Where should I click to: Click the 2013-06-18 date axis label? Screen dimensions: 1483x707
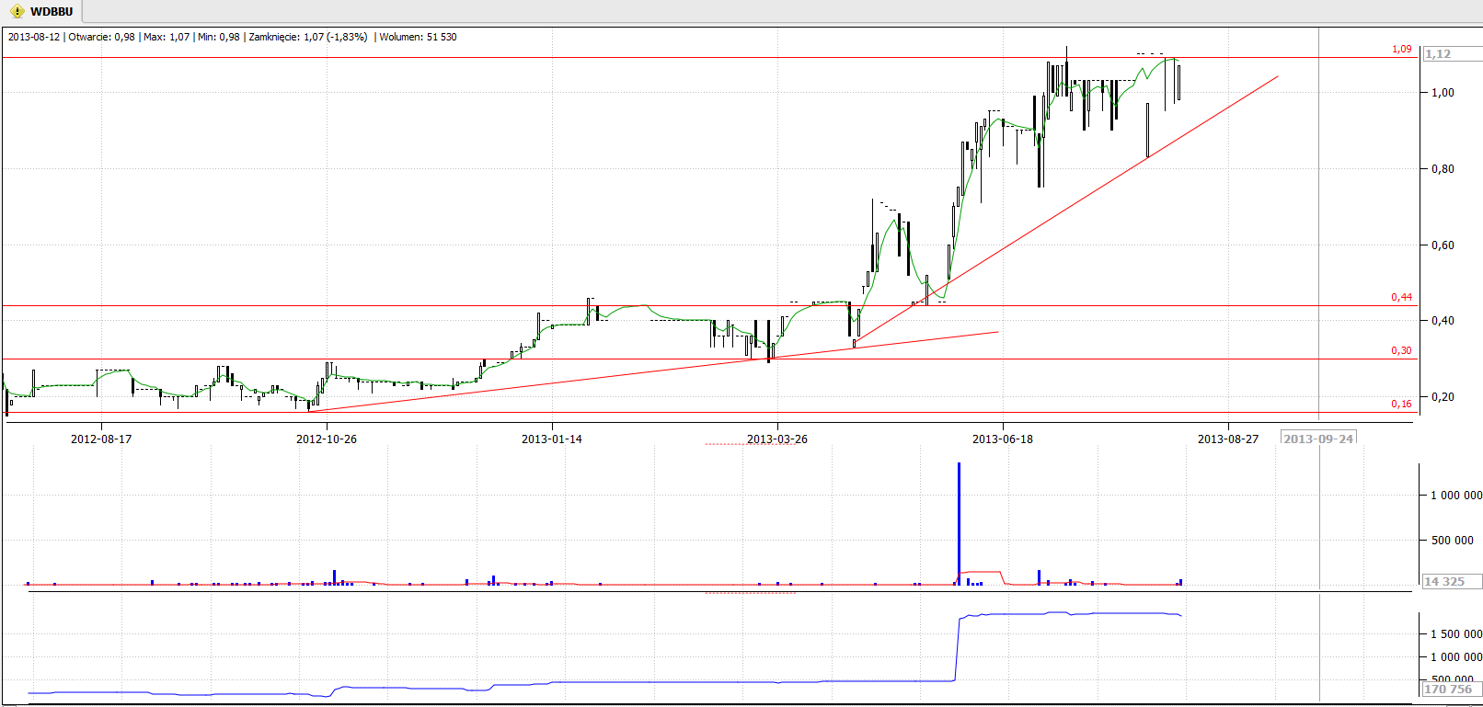click(1003, 439)
